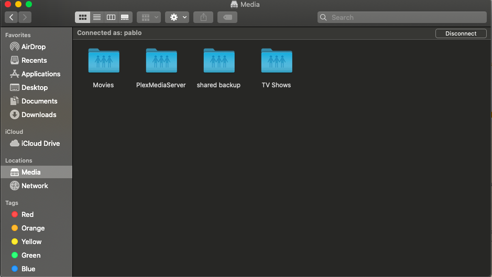Select the Media location in sidebar

[x=36, y=172]
